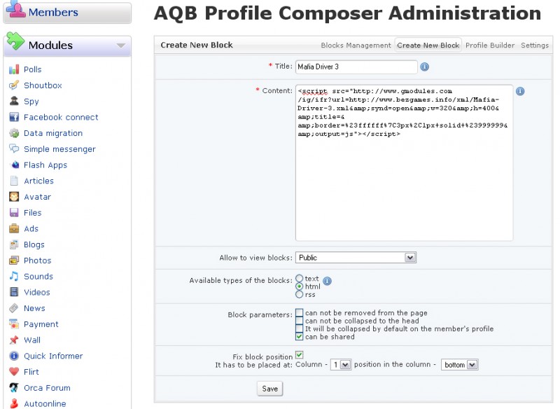This screenshot has height=409, width=560.
Task: Click the Orca Forum icon
Action: click(14, 387)
